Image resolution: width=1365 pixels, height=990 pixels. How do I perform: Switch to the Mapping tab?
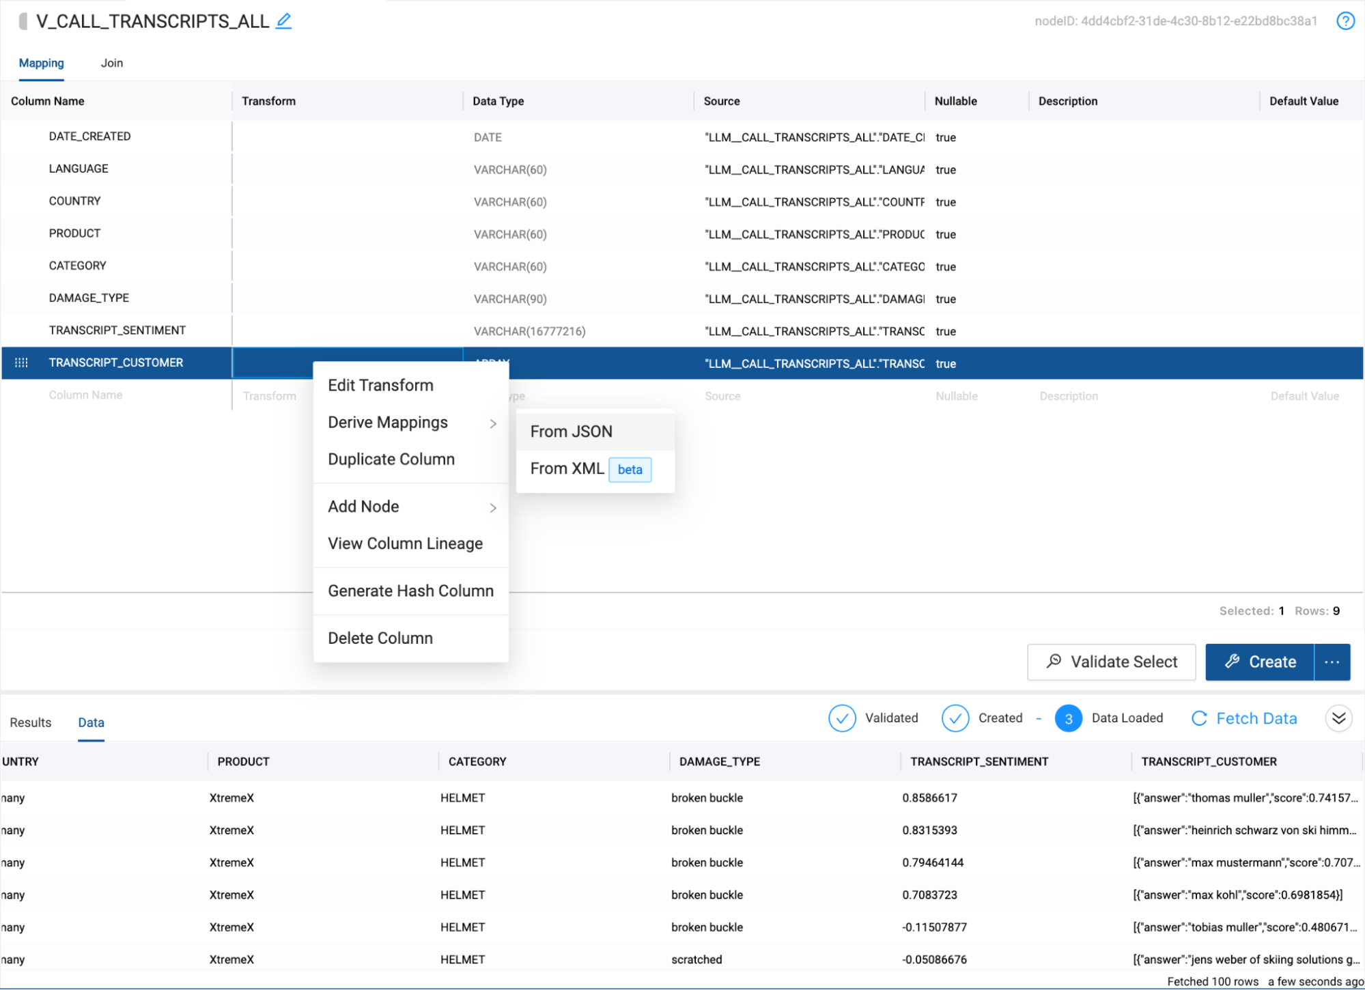(42, 63)
